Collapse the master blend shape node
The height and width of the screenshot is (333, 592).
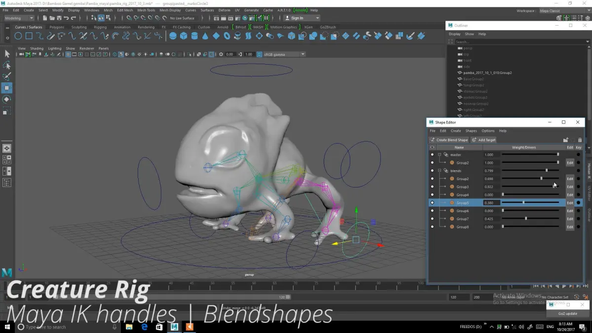[440, 155]
